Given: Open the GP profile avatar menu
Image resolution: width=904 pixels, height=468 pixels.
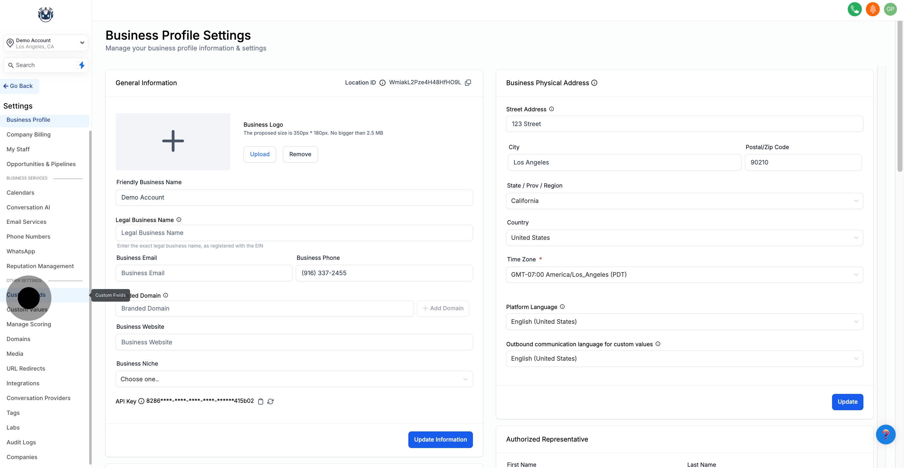Looking at the screenshot, I should (891, 9).
